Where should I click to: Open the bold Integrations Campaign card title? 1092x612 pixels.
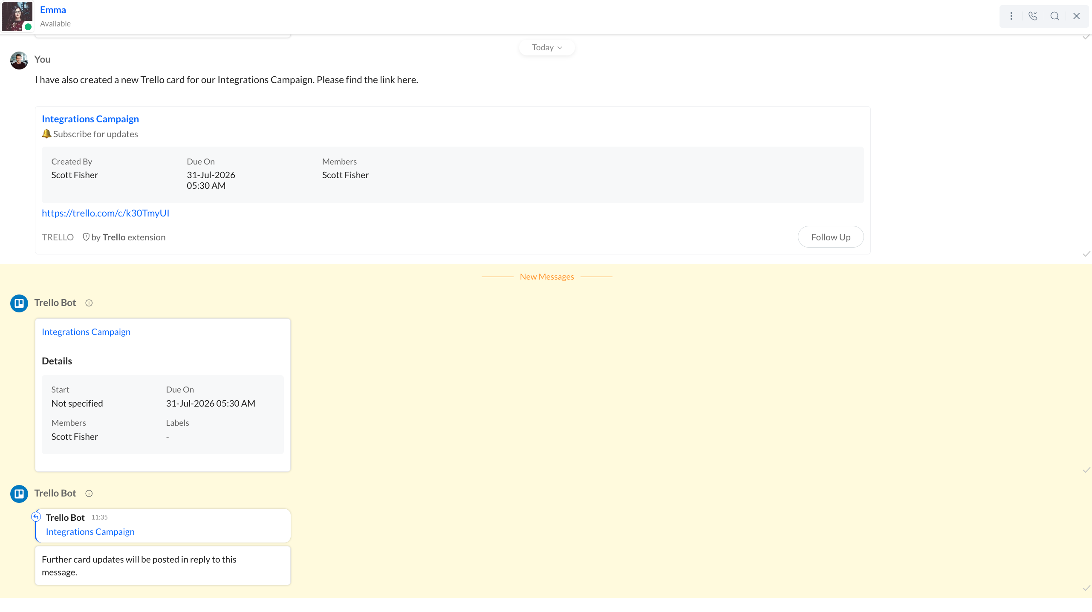[90, 119]
